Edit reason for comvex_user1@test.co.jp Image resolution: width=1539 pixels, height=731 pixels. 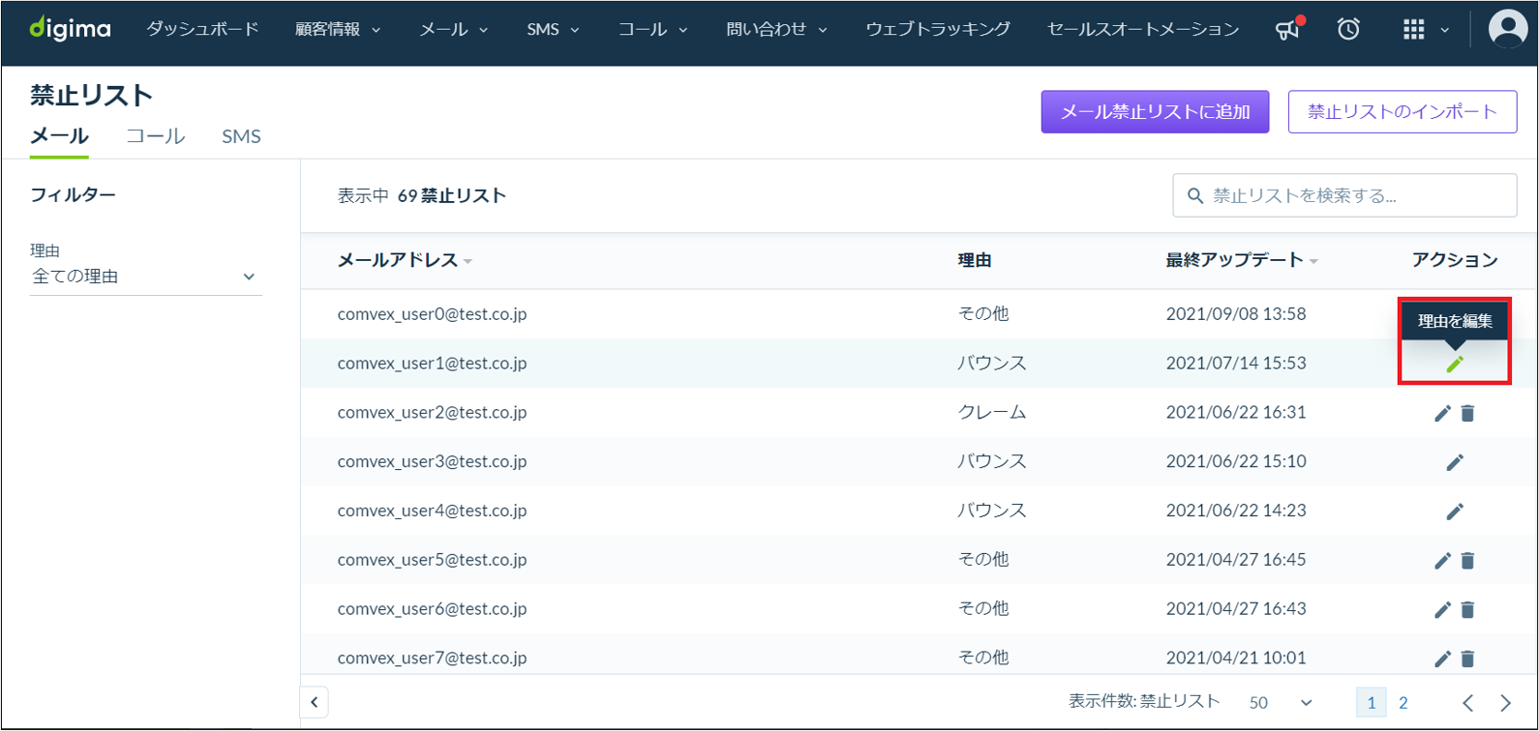point(1455,365)
